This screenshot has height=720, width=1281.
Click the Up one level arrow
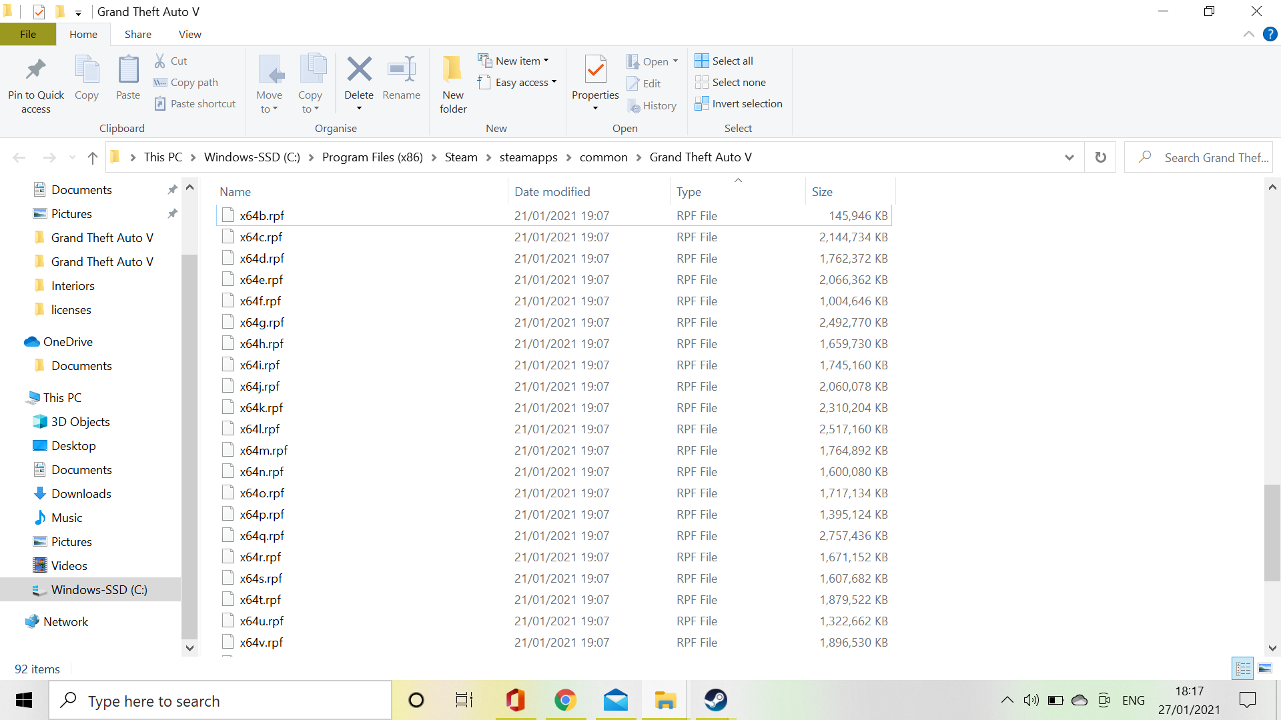coord(93,158)
